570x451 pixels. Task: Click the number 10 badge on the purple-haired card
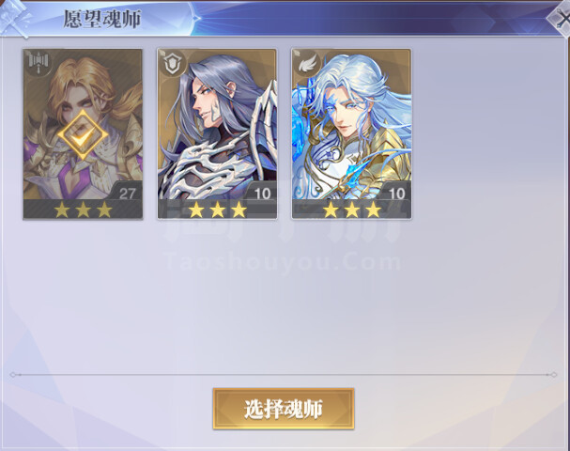(x=262, y=194)
